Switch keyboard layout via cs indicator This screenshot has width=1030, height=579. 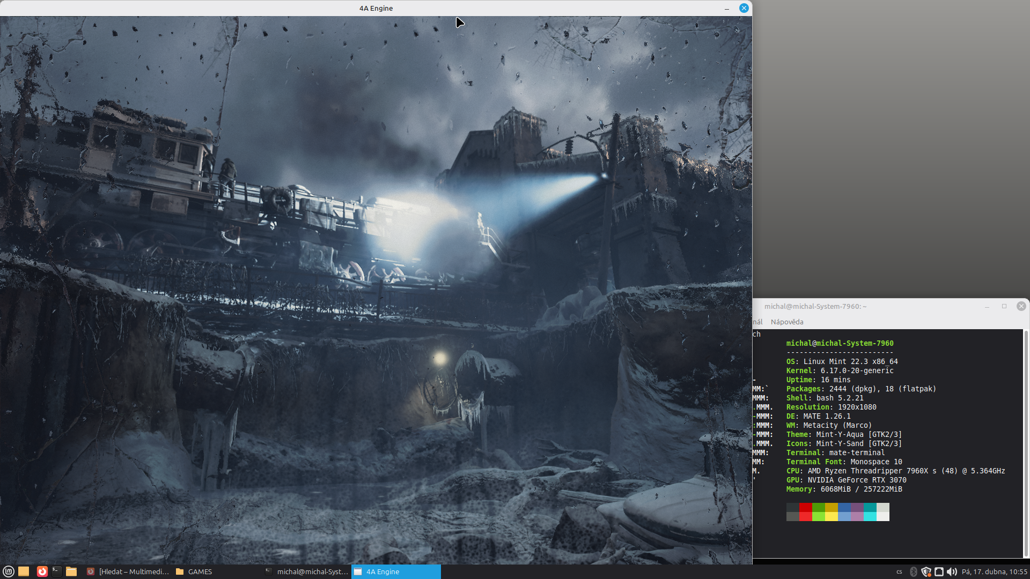899,571
